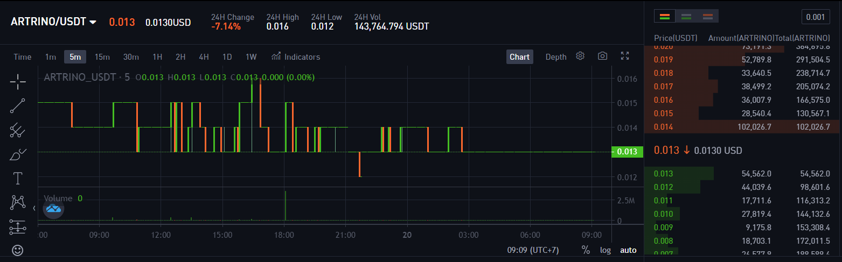
Task: Select the Text annotation tool
Action: [x=18, y=179]
